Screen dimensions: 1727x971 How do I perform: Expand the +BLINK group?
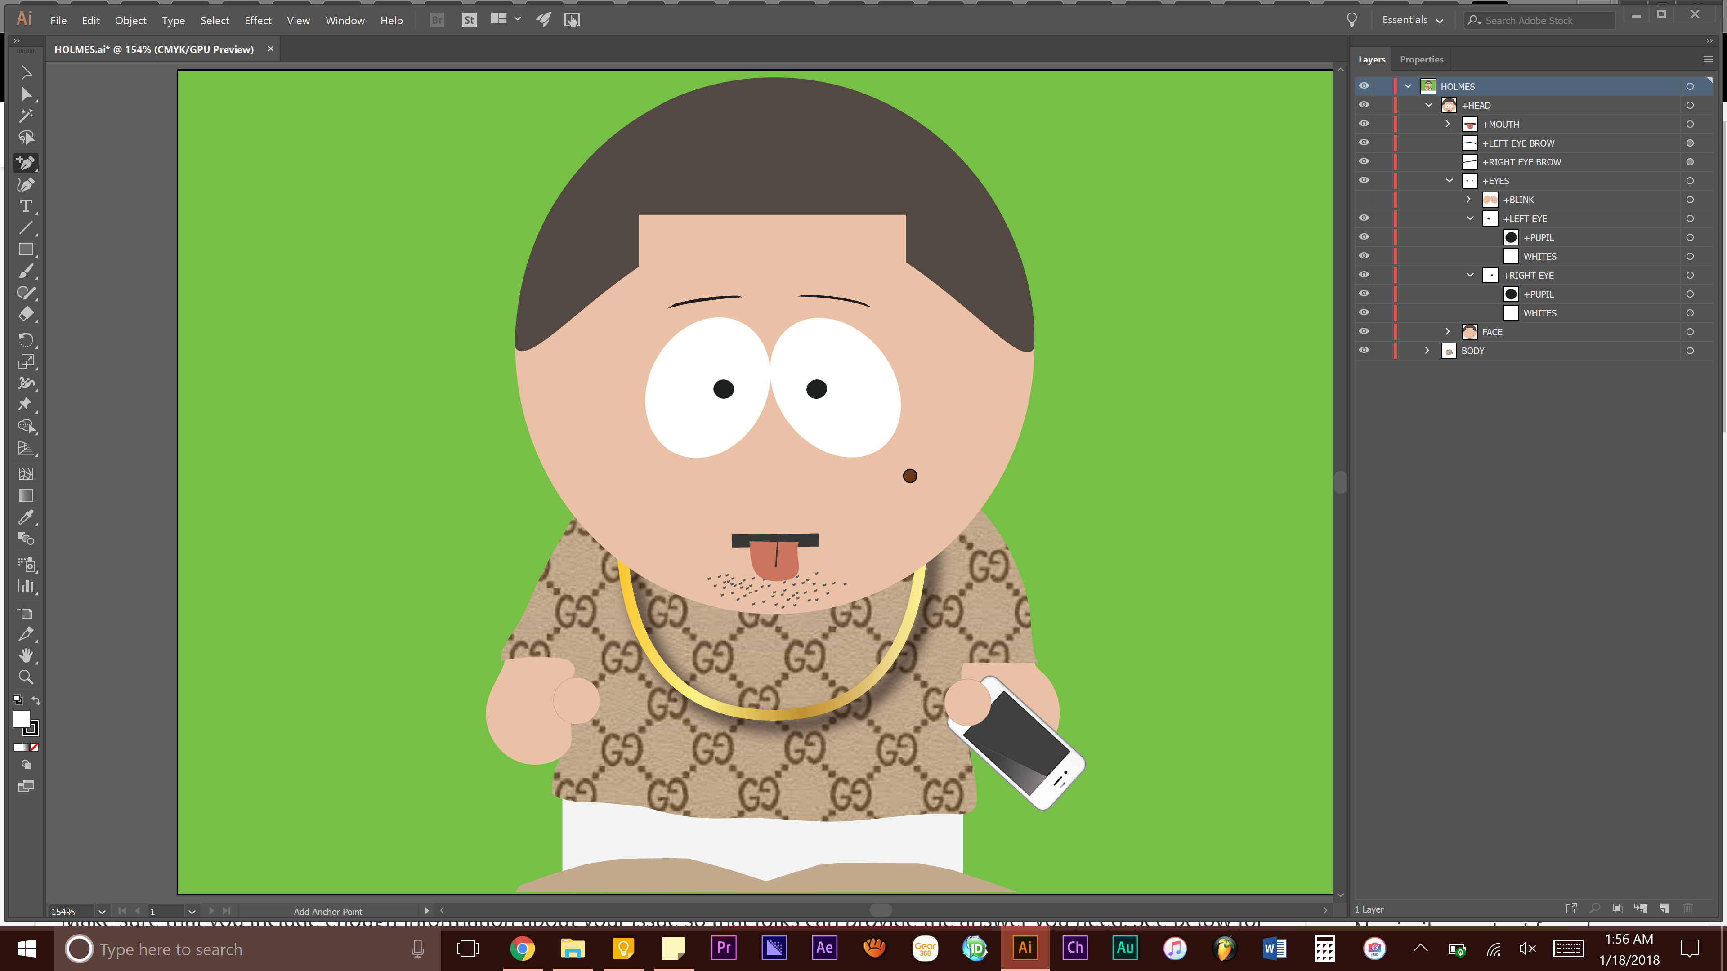pos(1469,200)
